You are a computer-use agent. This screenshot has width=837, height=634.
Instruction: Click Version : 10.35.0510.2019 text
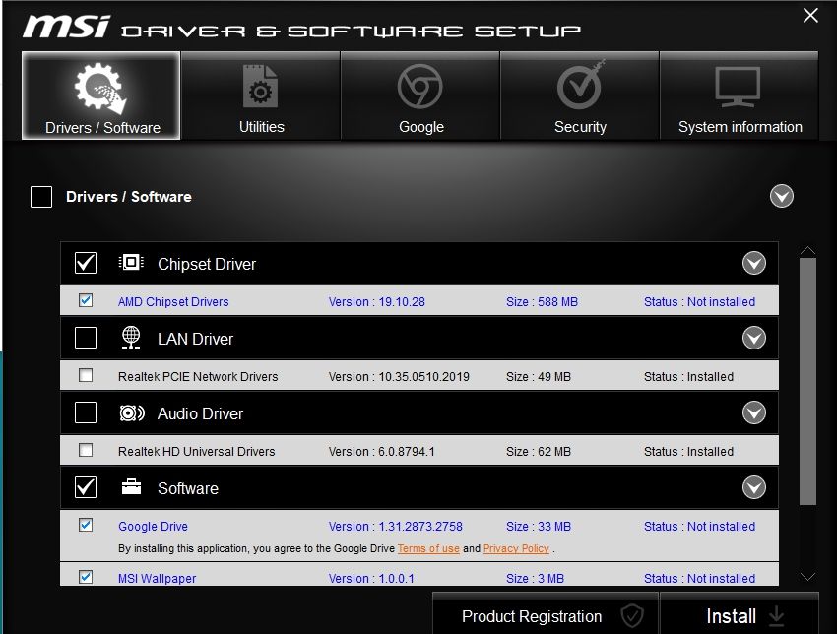399,377
